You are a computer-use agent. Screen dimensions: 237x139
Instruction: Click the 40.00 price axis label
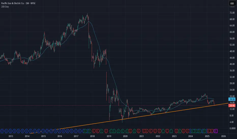tap(232, 64)
